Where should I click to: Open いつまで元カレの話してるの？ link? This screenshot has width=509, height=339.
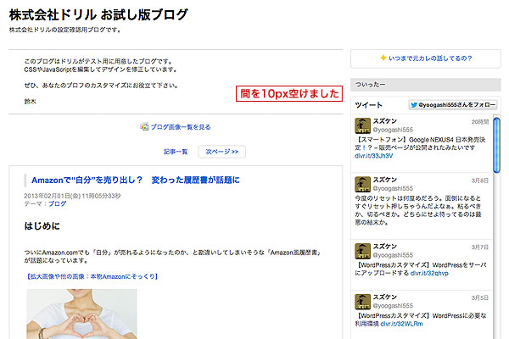pos(430,58)
